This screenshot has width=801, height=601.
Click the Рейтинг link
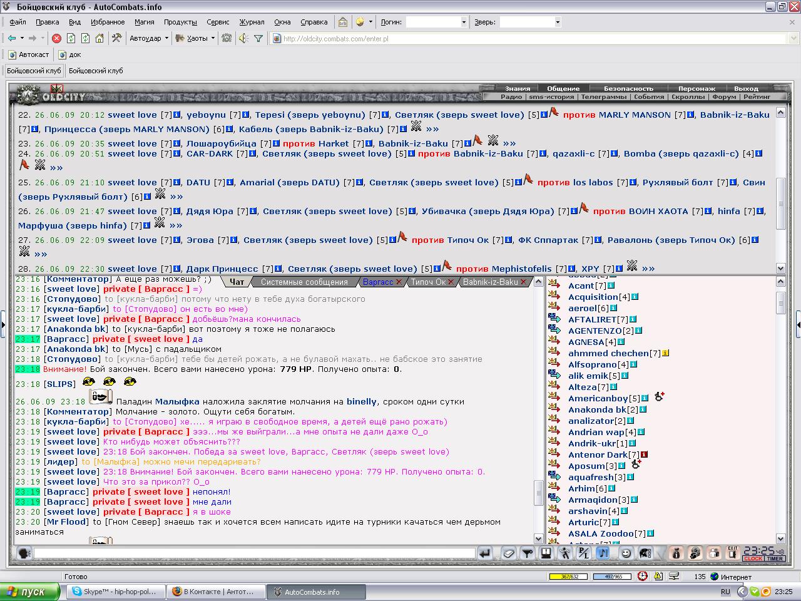tap(757, 97)
